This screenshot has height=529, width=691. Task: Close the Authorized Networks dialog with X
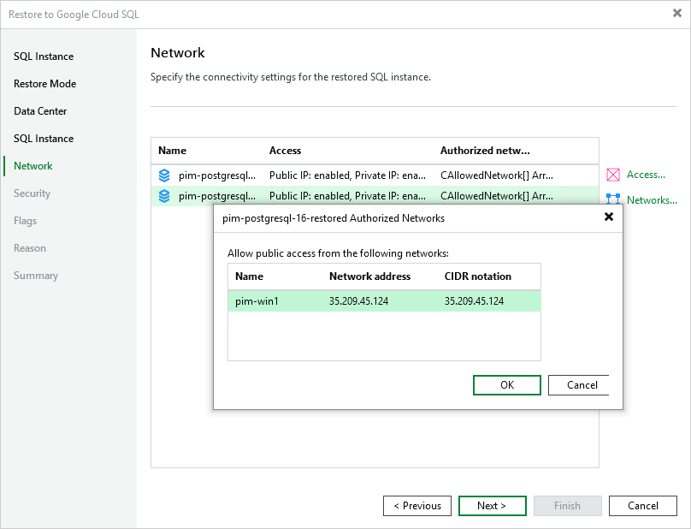click(x=609, y=217)
